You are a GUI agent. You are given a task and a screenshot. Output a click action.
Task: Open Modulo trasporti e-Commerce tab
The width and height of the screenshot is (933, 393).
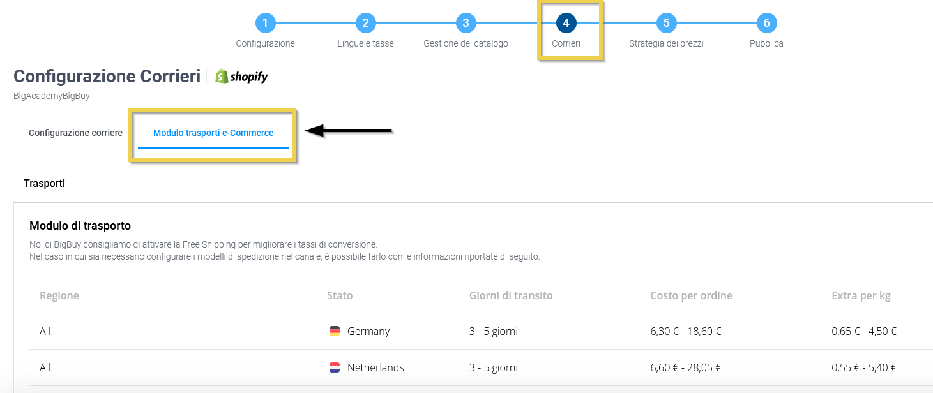click(213, 133)
